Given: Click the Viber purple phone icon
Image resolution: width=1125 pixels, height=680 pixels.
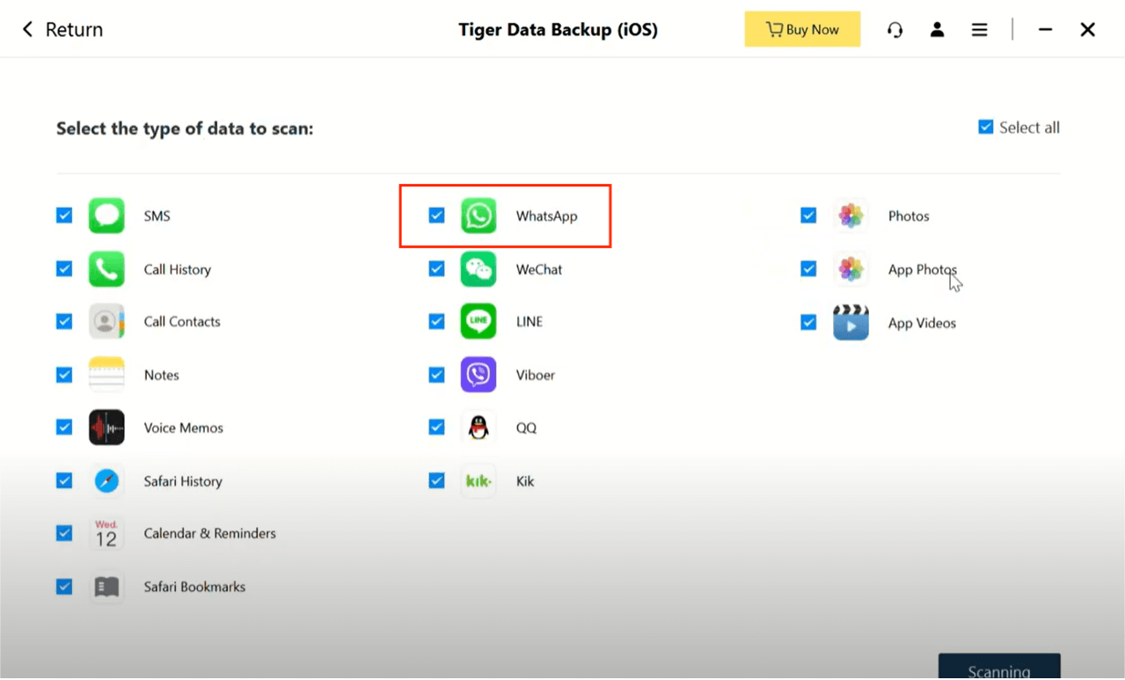Looking at the screenshot, I should [x=478, y=375].
